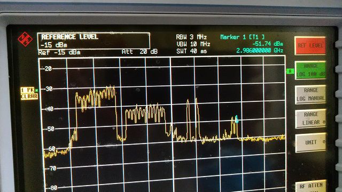Click the -51.74 dBm marker level reading

[268, 44]
